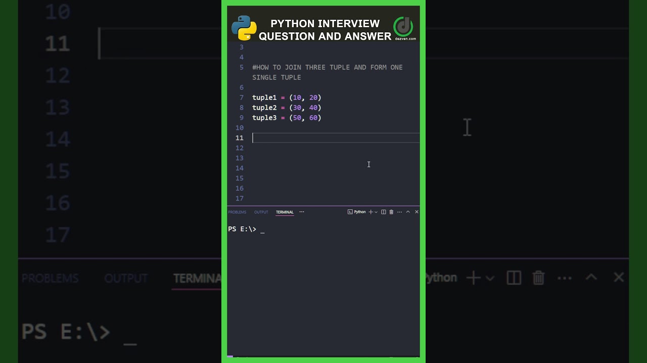Switch to the OUTPUT tab
Screen dimensions: 647x363
point(261,212)
